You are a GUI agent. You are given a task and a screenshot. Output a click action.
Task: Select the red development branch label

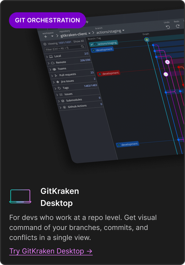(x=108, y=74)
